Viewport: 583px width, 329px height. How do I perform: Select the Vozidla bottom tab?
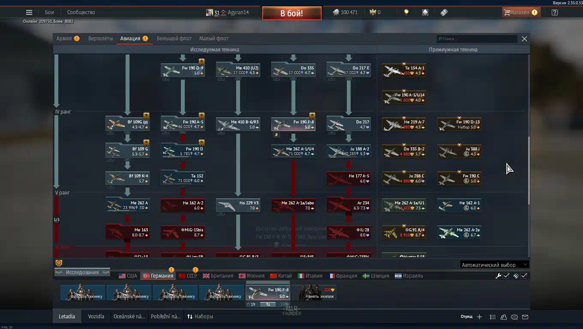coord(96,317)
